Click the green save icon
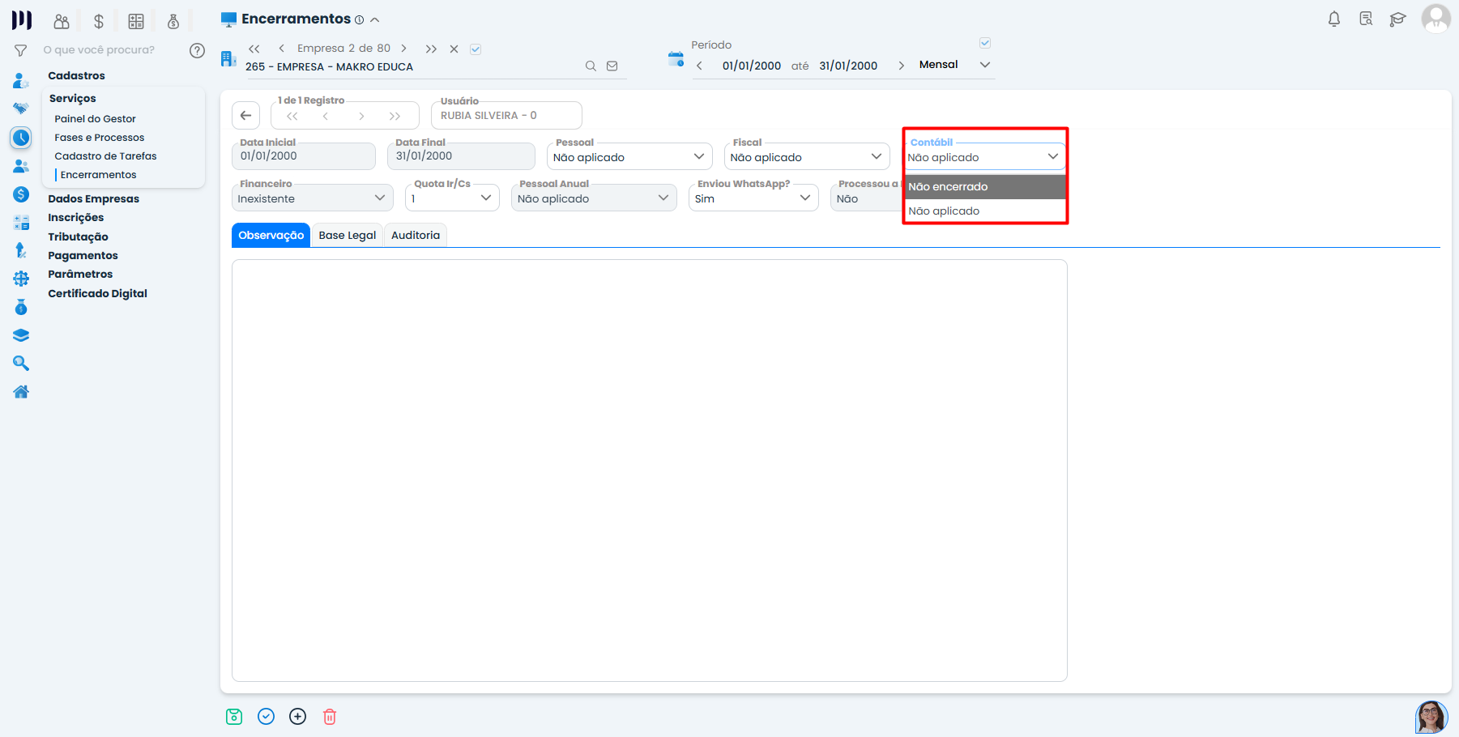The height and width of the screenshot is (737, 1459). point(234,717)
